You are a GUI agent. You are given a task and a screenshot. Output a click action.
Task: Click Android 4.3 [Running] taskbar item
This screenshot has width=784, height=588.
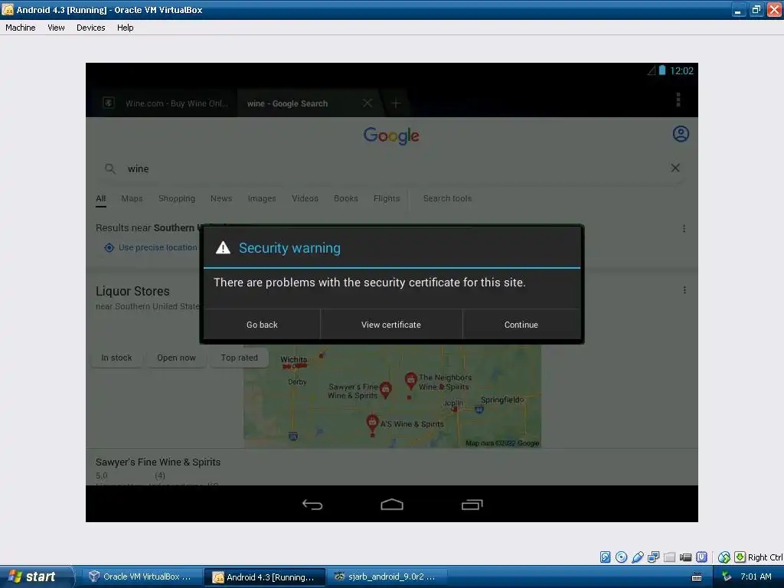(x=264, y=577)
